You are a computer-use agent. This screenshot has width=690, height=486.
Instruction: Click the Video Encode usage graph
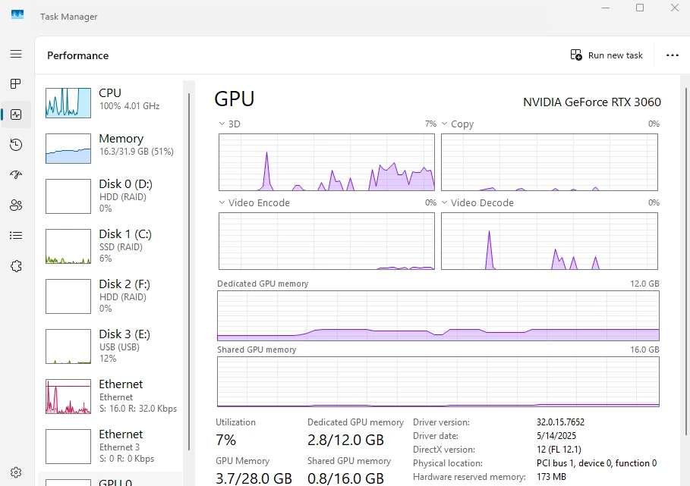(x=326, y=241)
